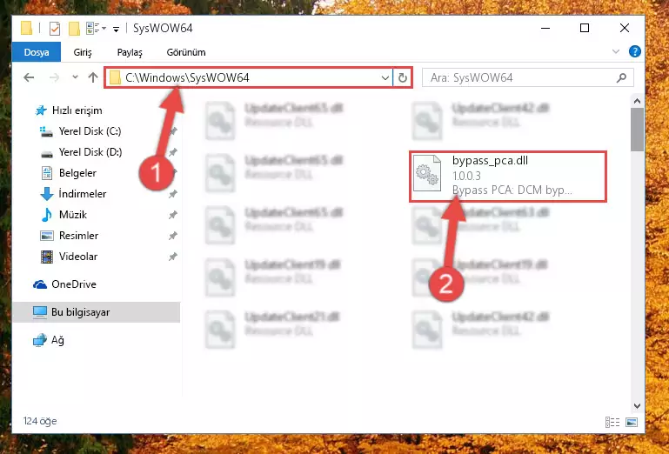Click the Properties quick access icon
The image size is (669, 454).
[x=55, y=29]
